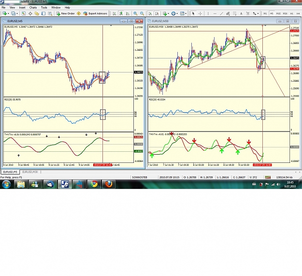The height and width of the screenshot is (276, 302).
Task: Select the EURUSD,M5 bottom chart tab
Action: click(x=10, y=172)
